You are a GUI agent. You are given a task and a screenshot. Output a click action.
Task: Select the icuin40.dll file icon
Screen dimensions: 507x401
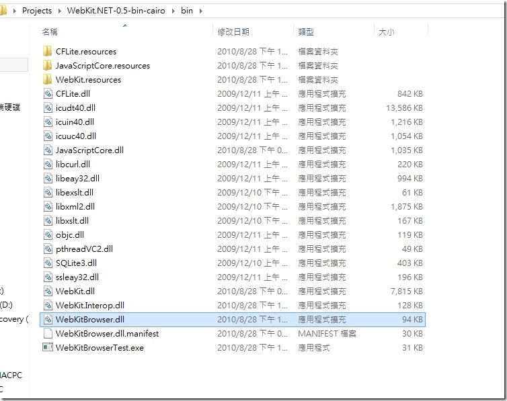pyautogui.click(x=48, y=122)
